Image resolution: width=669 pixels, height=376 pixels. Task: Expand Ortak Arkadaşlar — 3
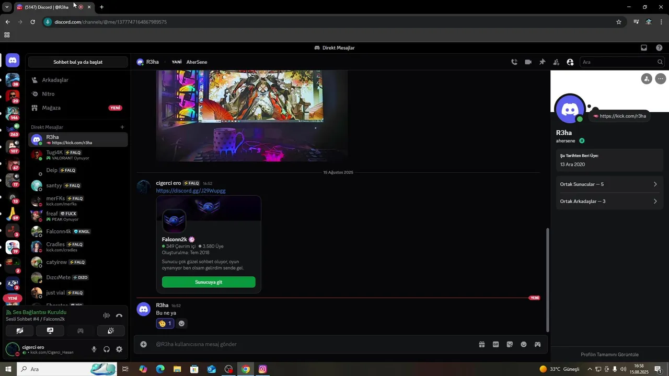click(609, 201)
